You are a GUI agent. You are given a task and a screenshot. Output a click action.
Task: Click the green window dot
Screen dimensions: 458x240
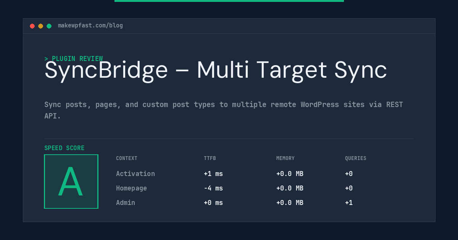click(49, 26)
